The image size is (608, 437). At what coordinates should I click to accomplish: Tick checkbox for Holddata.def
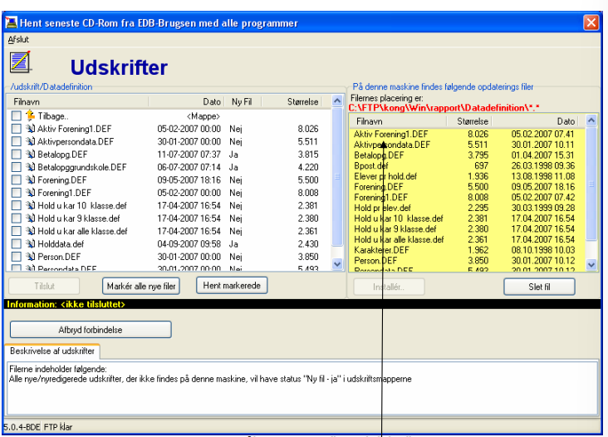click(17, 243)
